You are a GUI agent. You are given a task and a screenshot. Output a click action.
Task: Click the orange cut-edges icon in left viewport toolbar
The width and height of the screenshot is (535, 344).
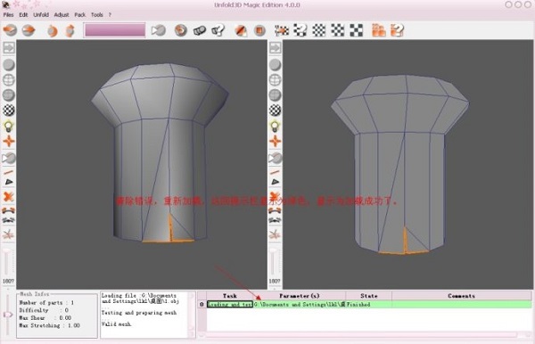pos(9,210)
